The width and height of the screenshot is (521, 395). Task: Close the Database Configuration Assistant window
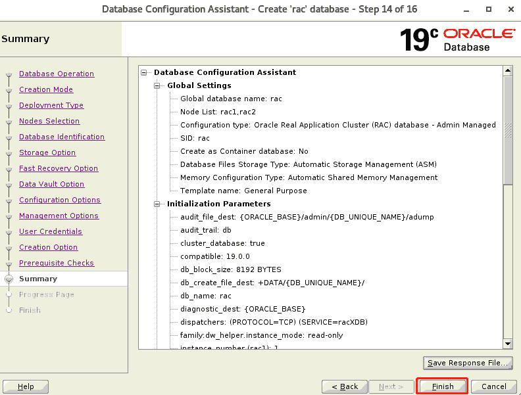511,9
